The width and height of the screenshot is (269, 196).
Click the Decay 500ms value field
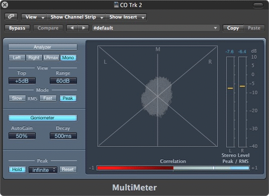(x=63, y=136)
